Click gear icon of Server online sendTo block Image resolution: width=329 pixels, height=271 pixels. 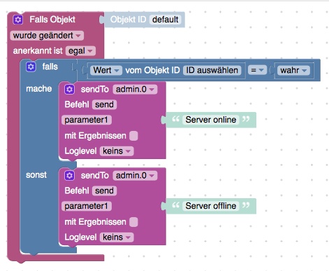69,90
